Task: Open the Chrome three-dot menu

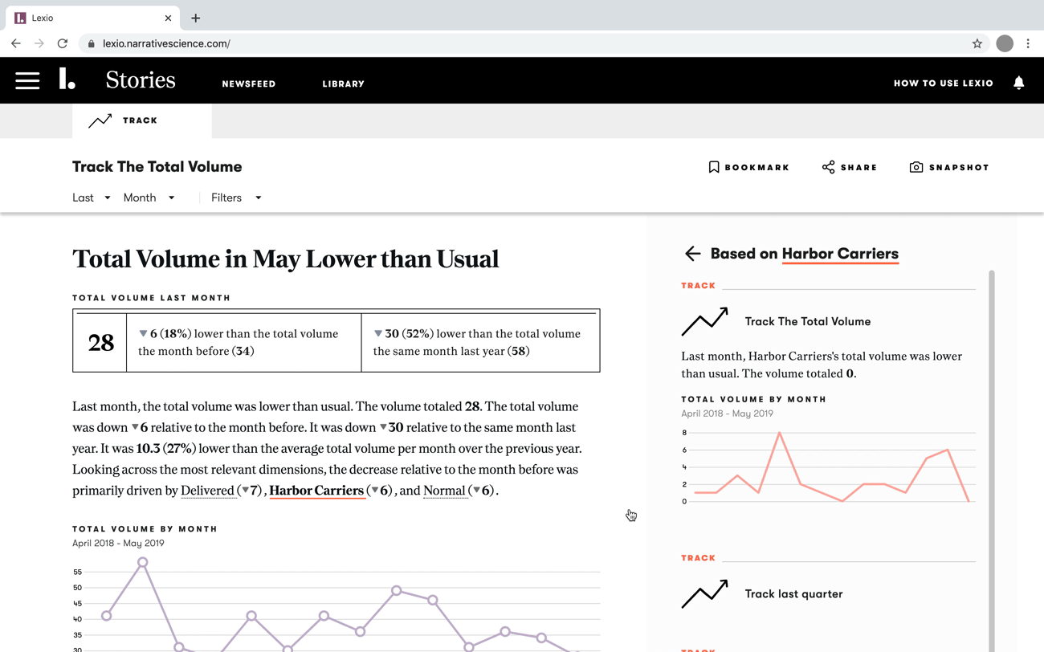Action: click(1028, 43)
